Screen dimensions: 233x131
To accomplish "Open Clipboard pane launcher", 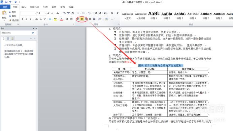I will (18, 24).
